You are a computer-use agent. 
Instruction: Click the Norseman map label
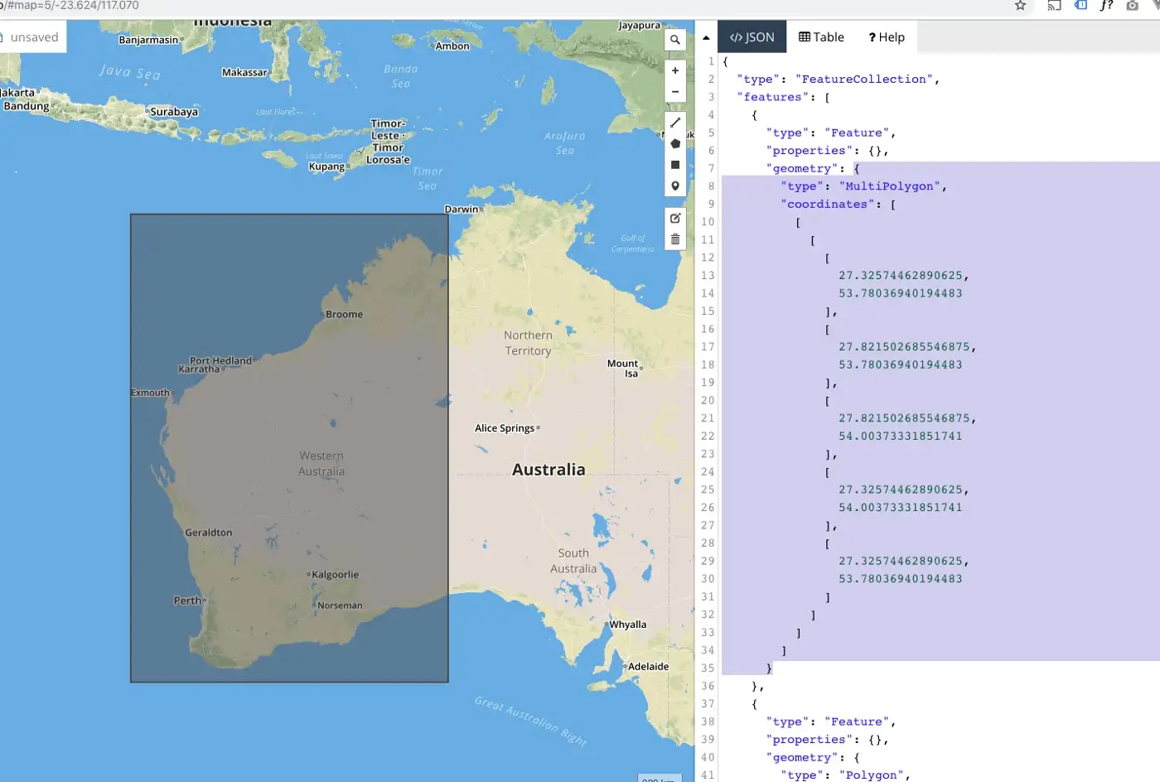coord(340,606)
